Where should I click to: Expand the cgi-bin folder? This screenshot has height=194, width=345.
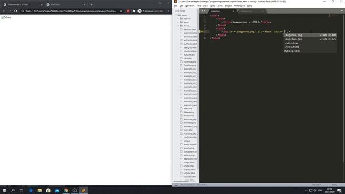point(178,19)
